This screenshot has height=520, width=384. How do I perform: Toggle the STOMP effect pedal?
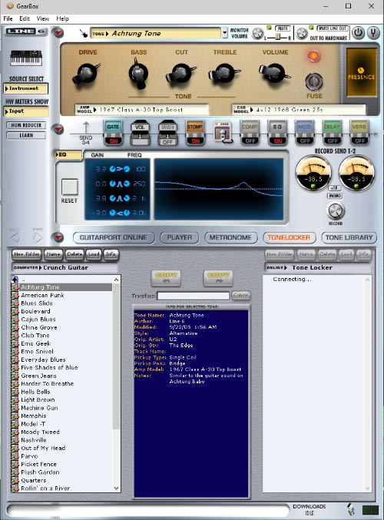(195, 132)
